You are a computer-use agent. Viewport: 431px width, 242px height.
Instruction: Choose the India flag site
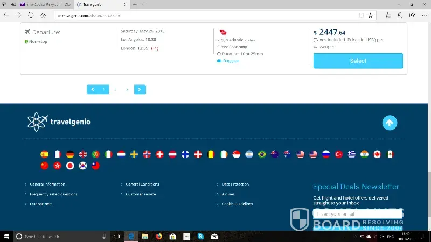365,154
